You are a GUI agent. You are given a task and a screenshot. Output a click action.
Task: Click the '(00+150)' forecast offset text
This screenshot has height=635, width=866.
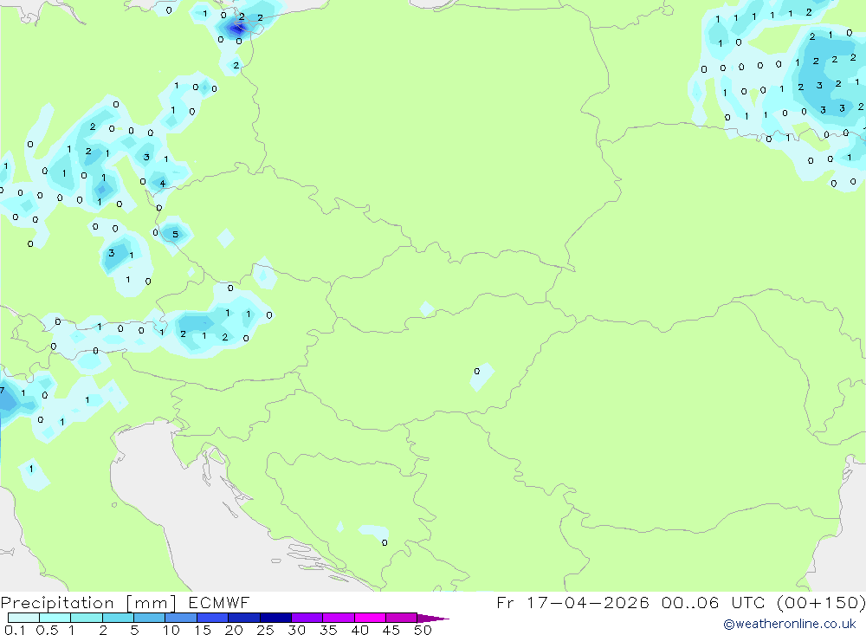pos(821,602)
